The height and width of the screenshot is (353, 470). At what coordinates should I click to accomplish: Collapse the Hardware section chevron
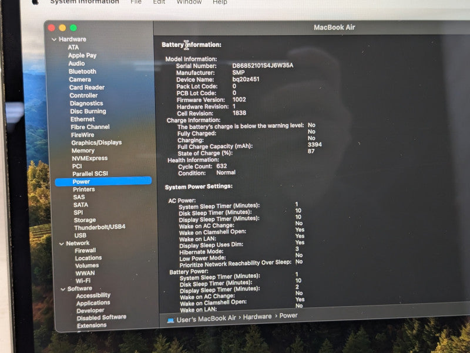[54, 39]
